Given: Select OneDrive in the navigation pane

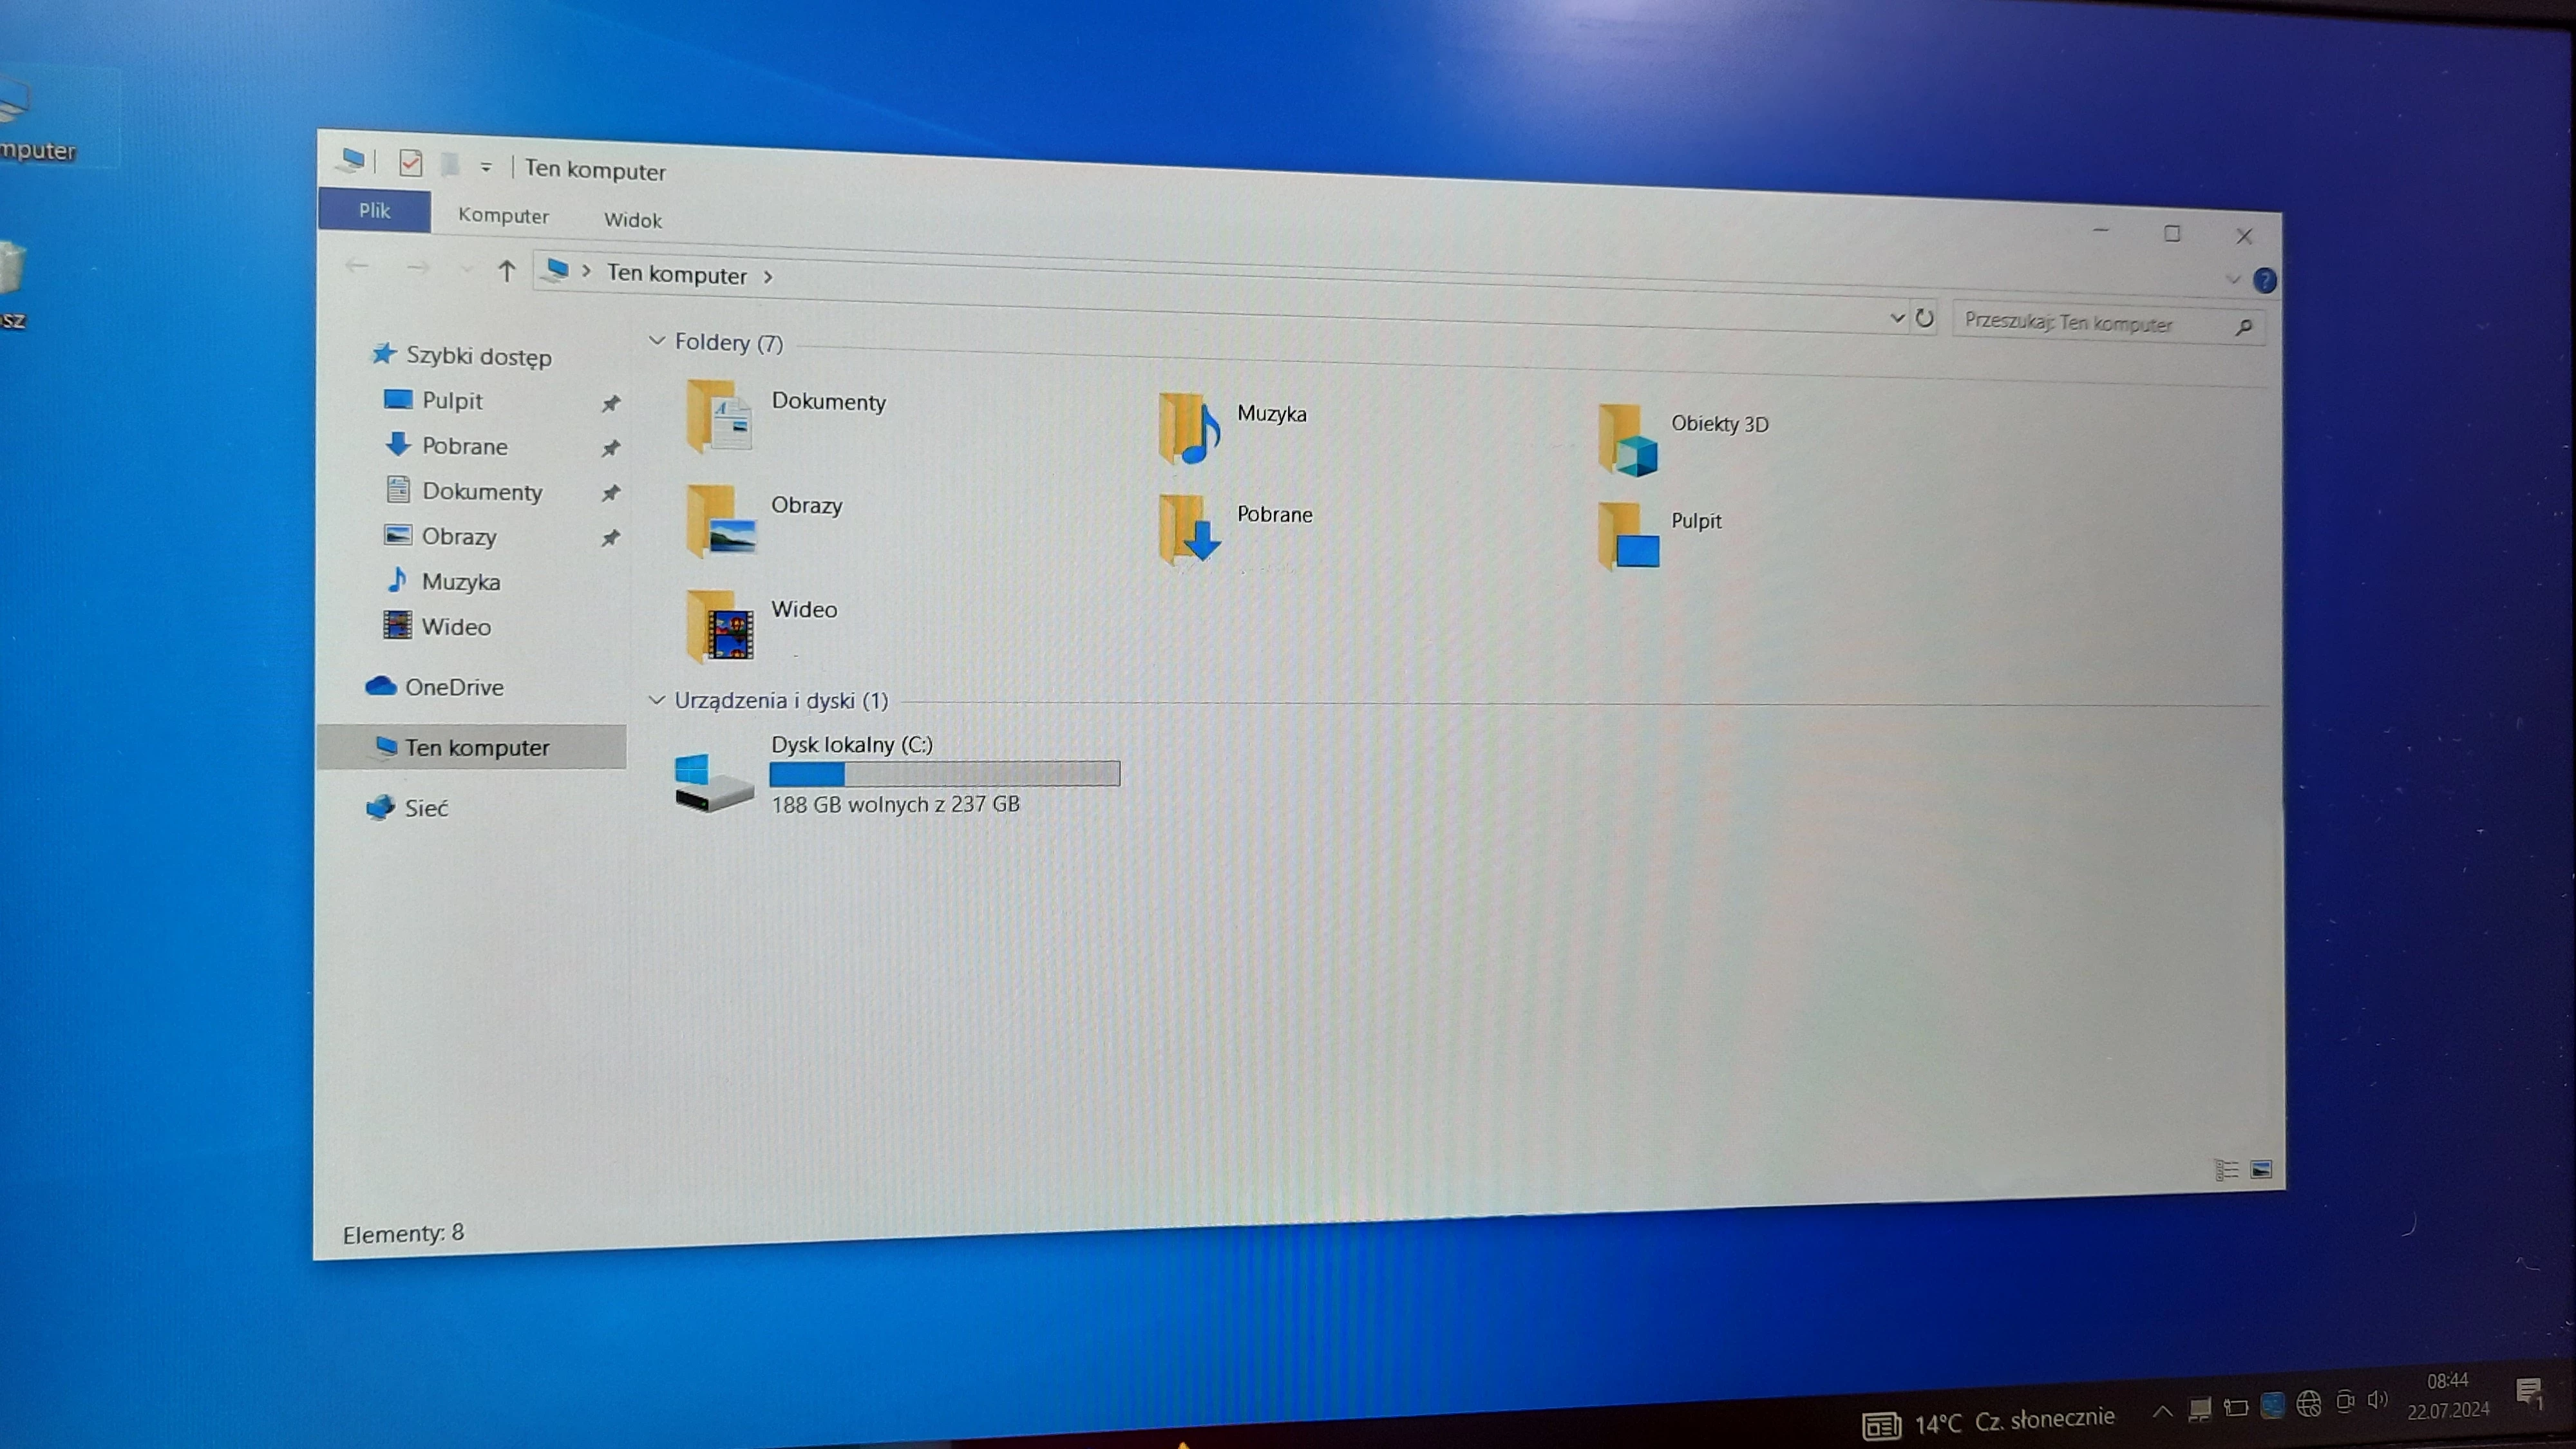Looking at the screenshot, I should pos(453,687).
